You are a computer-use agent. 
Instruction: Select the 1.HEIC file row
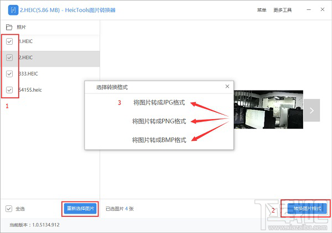(x=50, y=41)
